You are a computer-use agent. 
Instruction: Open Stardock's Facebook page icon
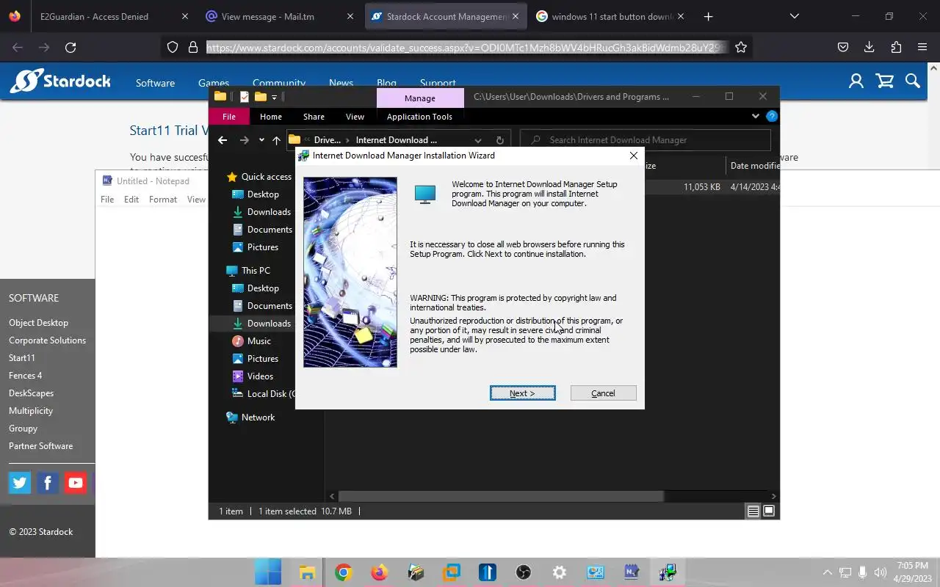tap(48, 483)
